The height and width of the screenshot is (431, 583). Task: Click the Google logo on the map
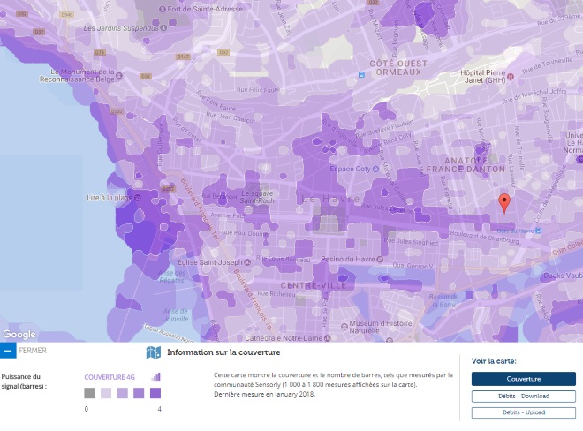coord(19,334)
